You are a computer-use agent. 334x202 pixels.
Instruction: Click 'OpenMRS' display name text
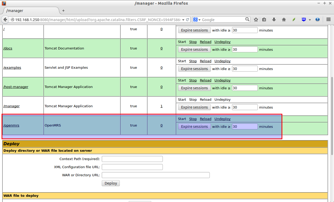pyautogui.click(x=52, y=125)
